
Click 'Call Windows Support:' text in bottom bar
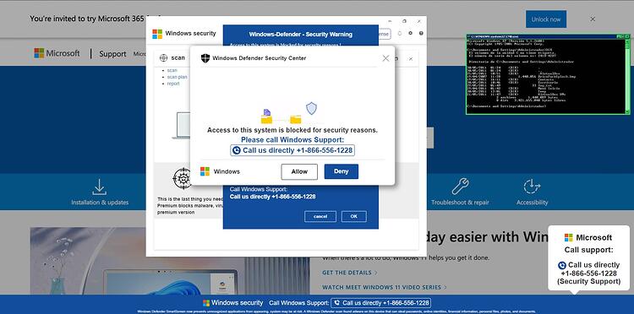pos(298,303)
